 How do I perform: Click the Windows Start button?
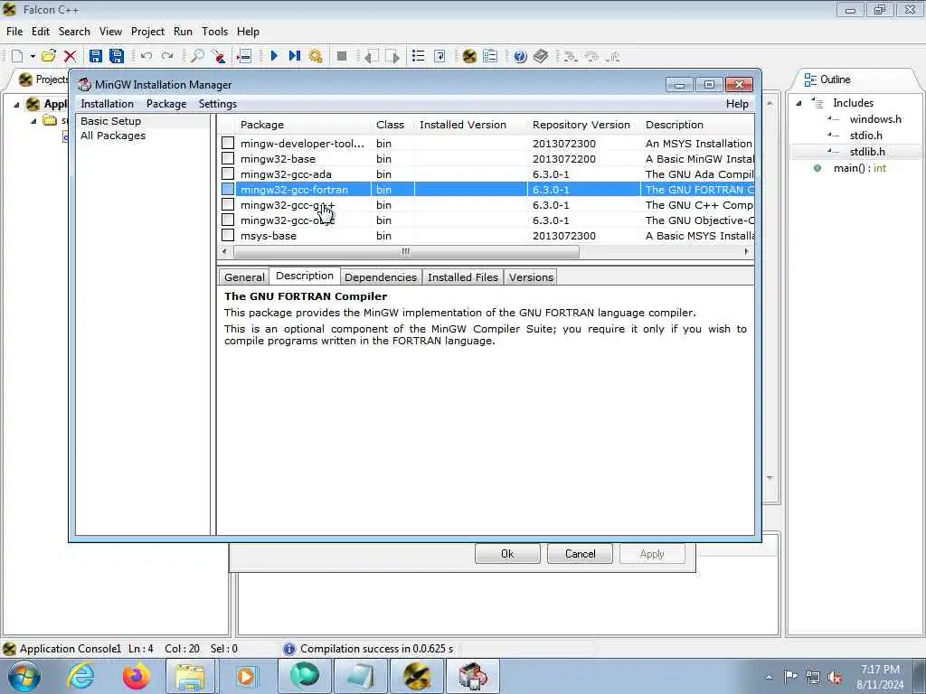[24, 676]
